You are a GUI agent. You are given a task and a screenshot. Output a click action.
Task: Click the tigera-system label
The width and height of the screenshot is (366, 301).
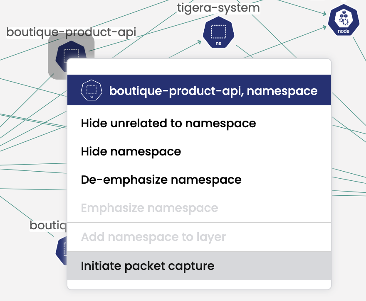pos(218,8)
